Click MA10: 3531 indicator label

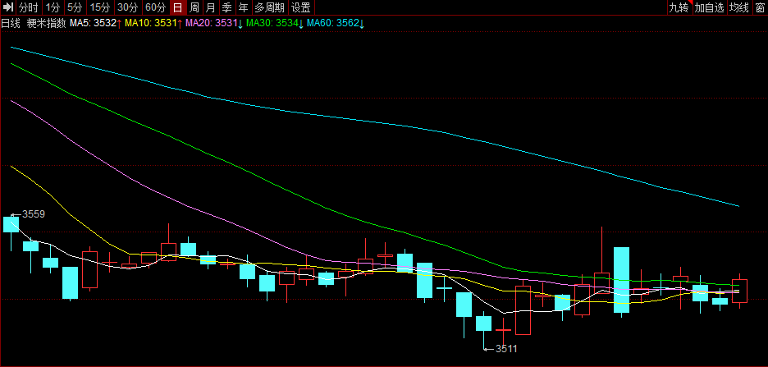153,23
